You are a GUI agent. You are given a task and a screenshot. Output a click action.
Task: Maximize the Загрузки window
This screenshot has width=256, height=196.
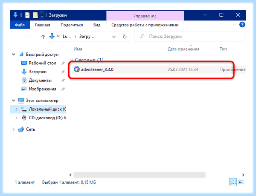[221, 15]
